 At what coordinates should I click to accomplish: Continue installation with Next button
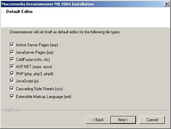123,120
